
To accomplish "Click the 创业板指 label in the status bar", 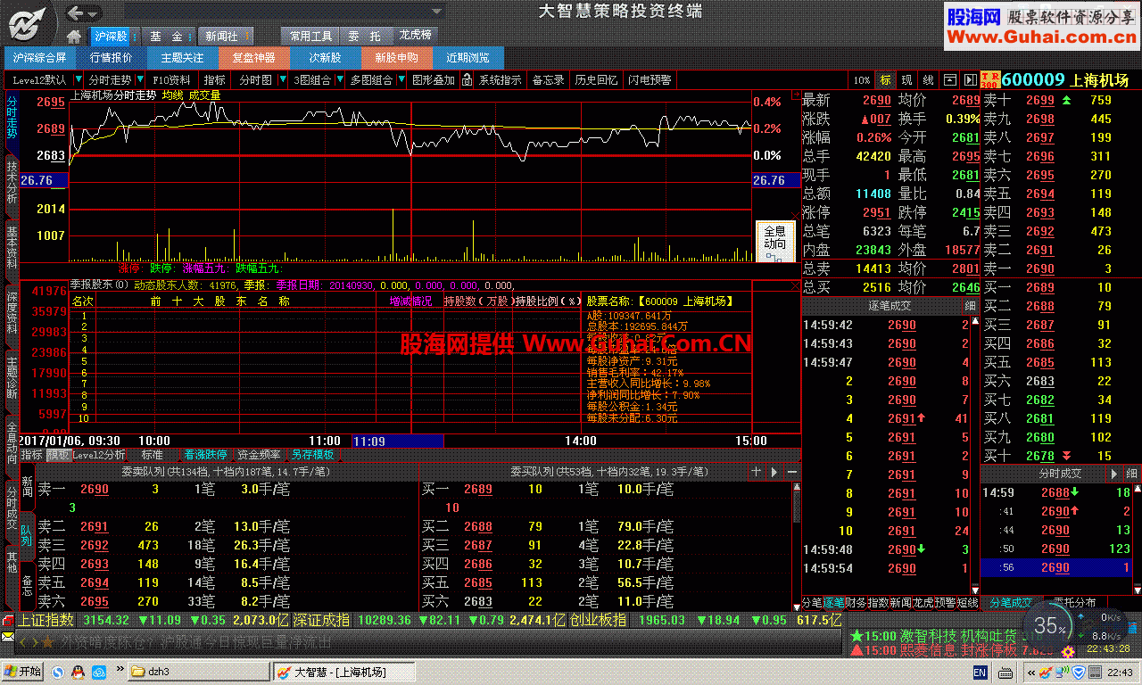I will pyautogui.click(x=597, y=620).
